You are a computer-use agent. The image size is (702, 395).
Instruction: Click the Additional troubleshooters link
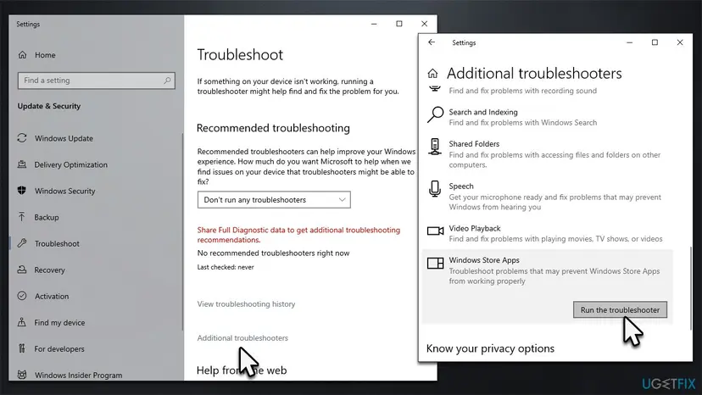tap(242, 338)
